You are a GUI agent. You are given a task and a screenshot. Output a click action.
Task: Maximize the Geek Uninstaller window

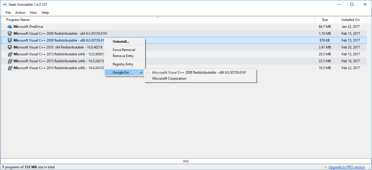pos(352,4)
